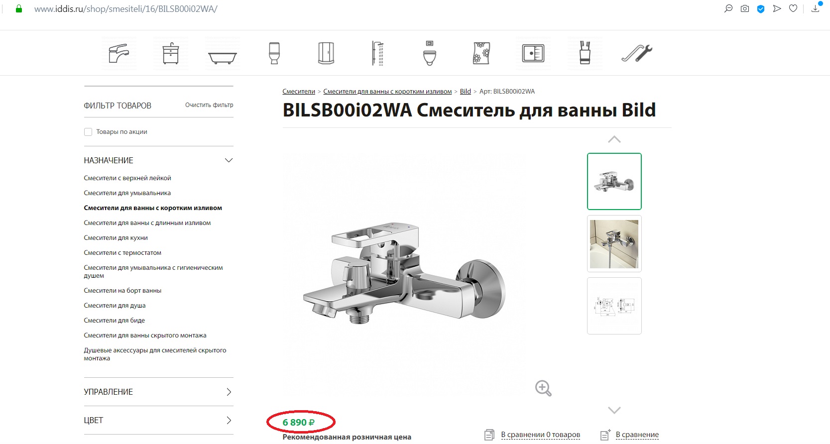Select Смесители для ванны с длинным изливом
The image size is (830, 444).
click(147, 223)
